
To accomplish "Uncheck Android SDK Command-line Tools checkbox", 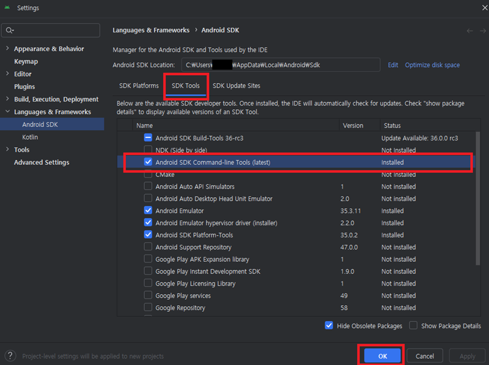I will coord(148,162).
